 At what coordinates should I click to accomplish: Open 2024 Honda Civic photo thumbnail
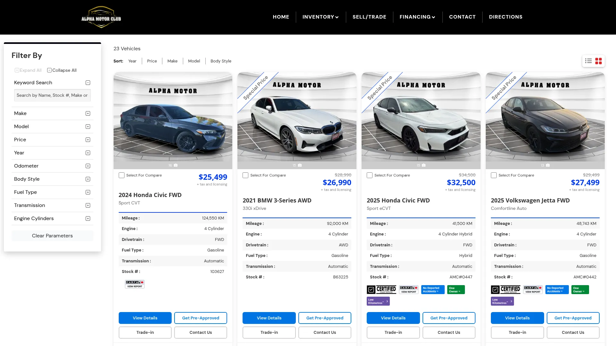173,121
